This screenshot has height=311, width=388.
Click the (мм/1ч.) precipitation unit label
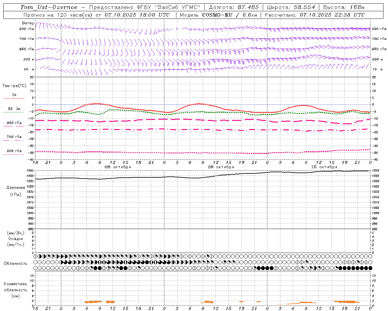16,244
